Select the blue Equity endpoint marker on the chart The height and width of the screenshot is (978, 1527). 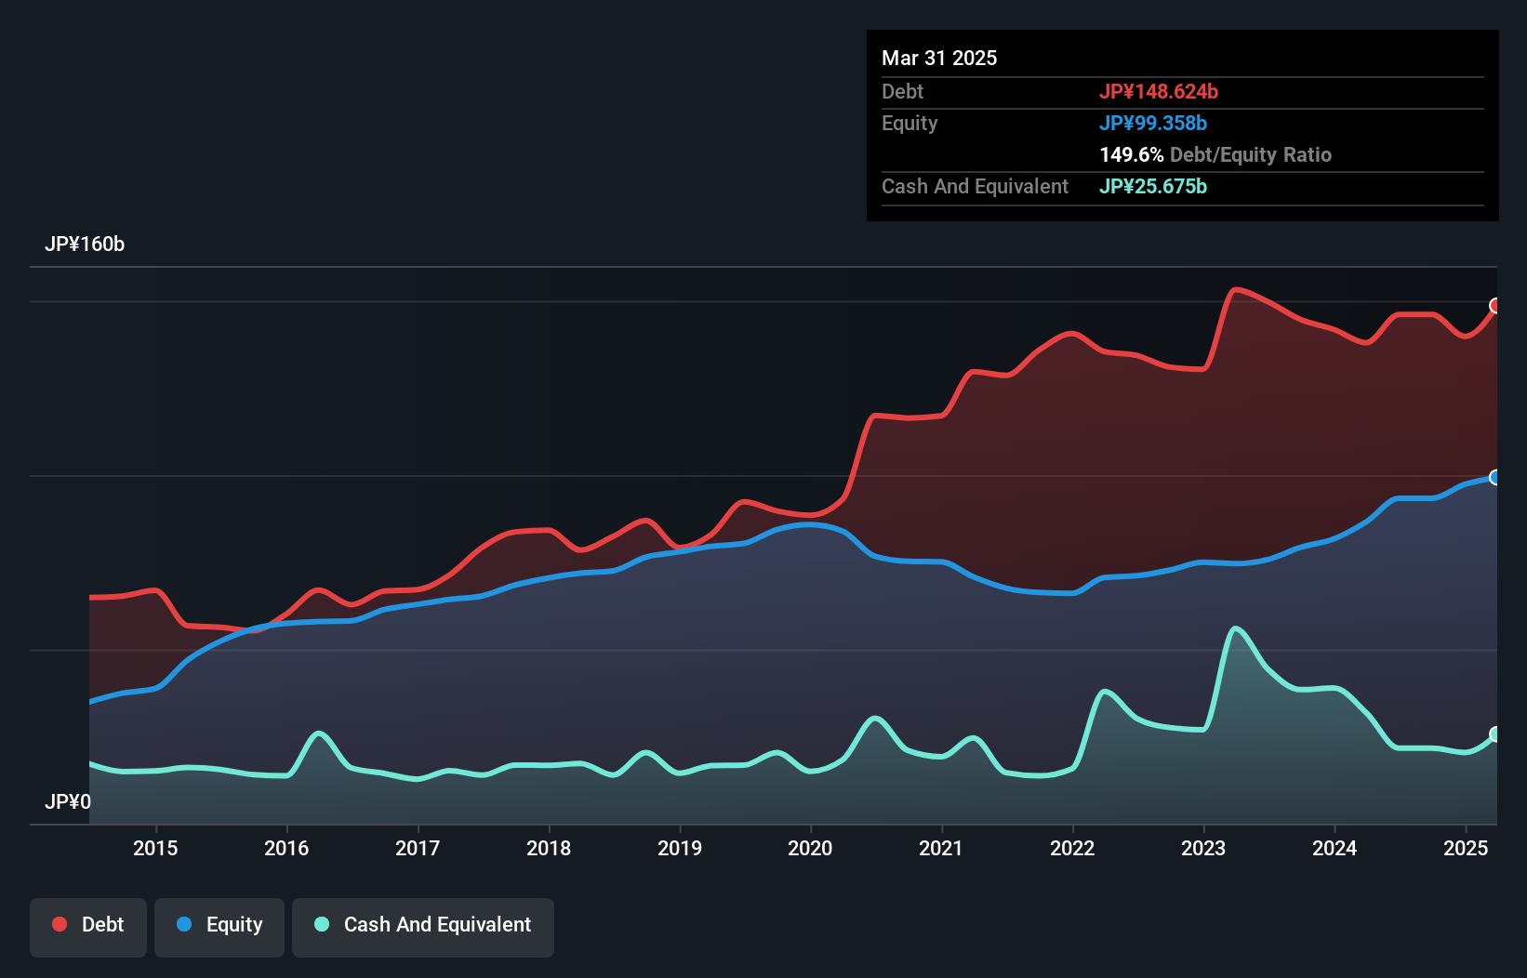1495,478
